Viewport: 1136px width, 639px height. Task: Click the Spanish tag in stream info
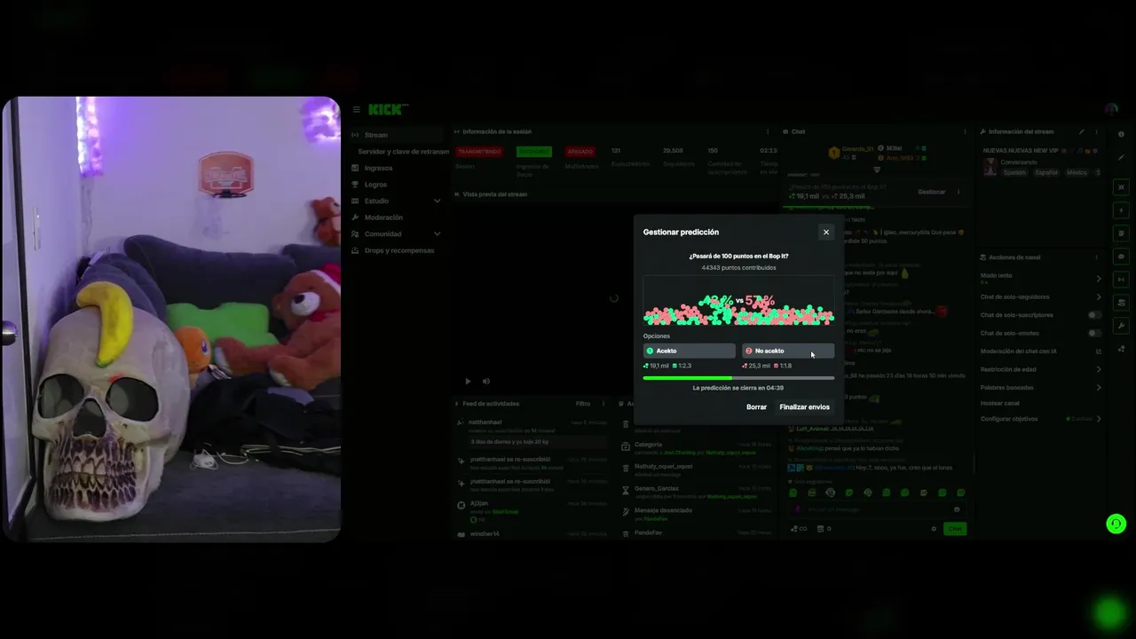1014,173
